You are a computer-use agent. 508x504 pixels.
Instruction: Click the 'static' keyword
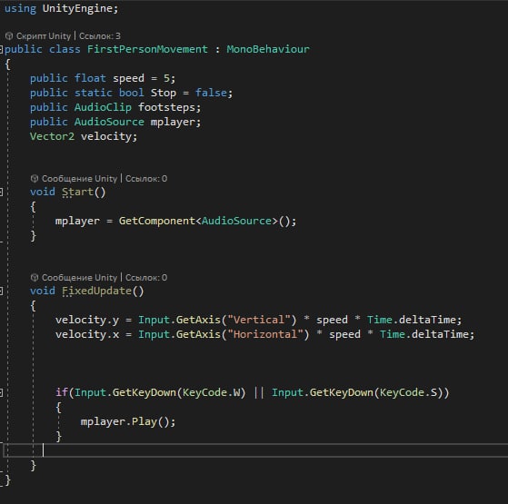click(94, 93)
